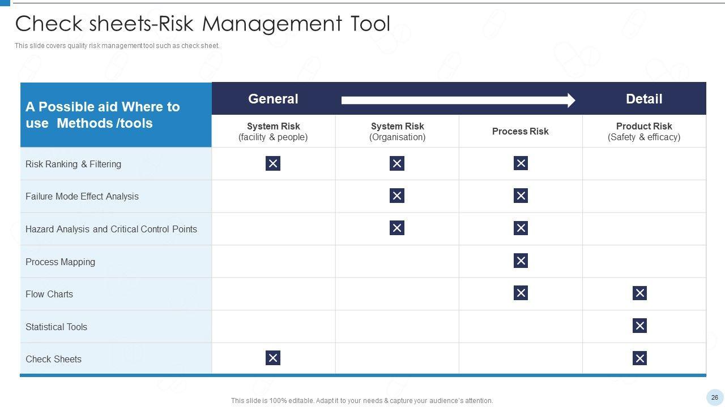725x407 pixels.
Task: Select the Hazard Analysis and Critical Control Points label
Action: pos(111,229)
